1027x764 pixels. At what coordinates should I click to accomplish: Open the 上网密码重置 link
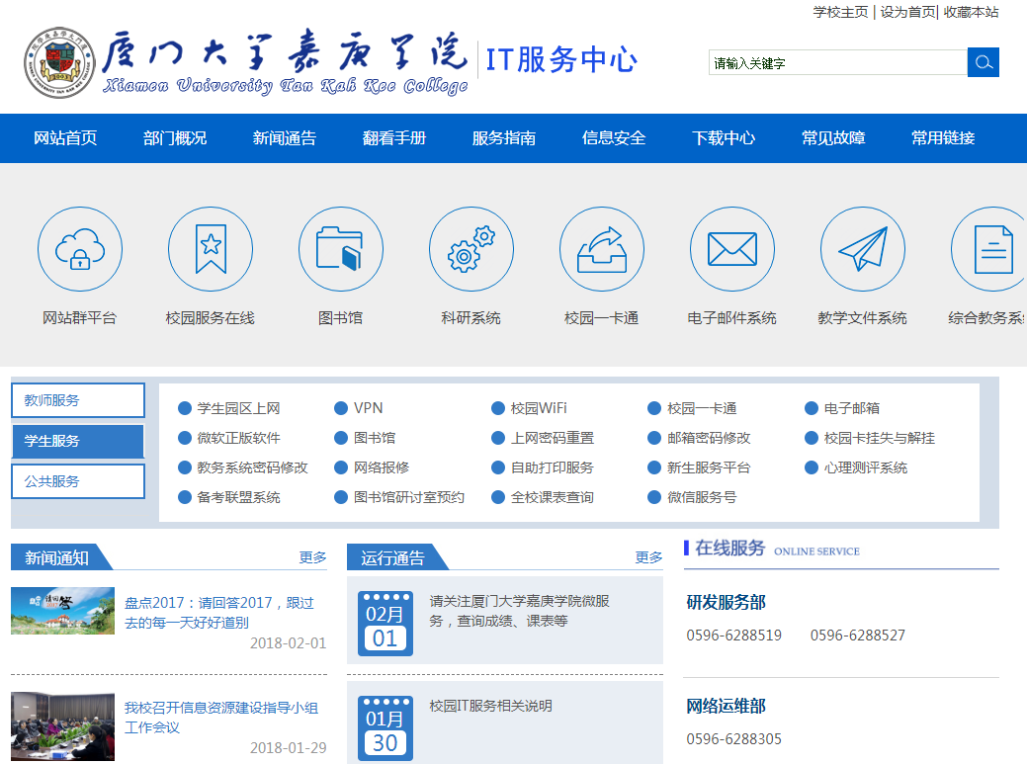553,438
